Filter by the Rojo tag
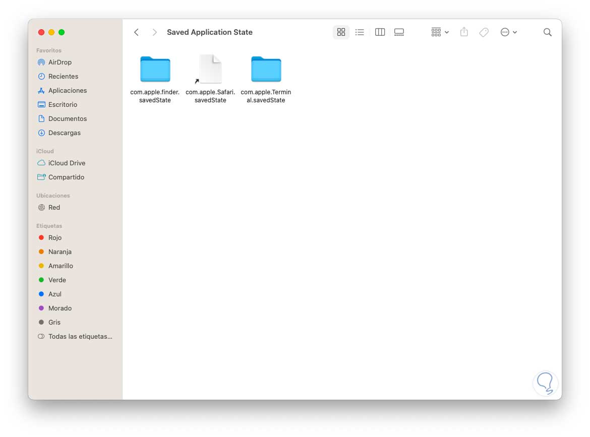Screen dimensions: 590x437 (x=75, y=238)
